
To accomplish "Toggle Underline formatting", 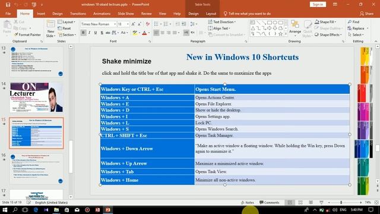I will point(96,33).
